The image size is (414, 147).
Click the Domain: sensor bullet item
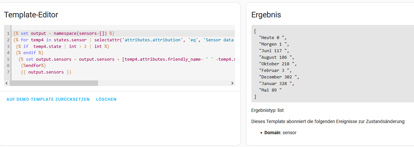click(x=280, y=133)
